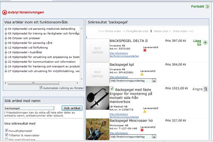The width and height of the screenshot is (213, 142).
Task: Click the Backspegel Minicrosser hö title
Action: [x=131, y=120]
